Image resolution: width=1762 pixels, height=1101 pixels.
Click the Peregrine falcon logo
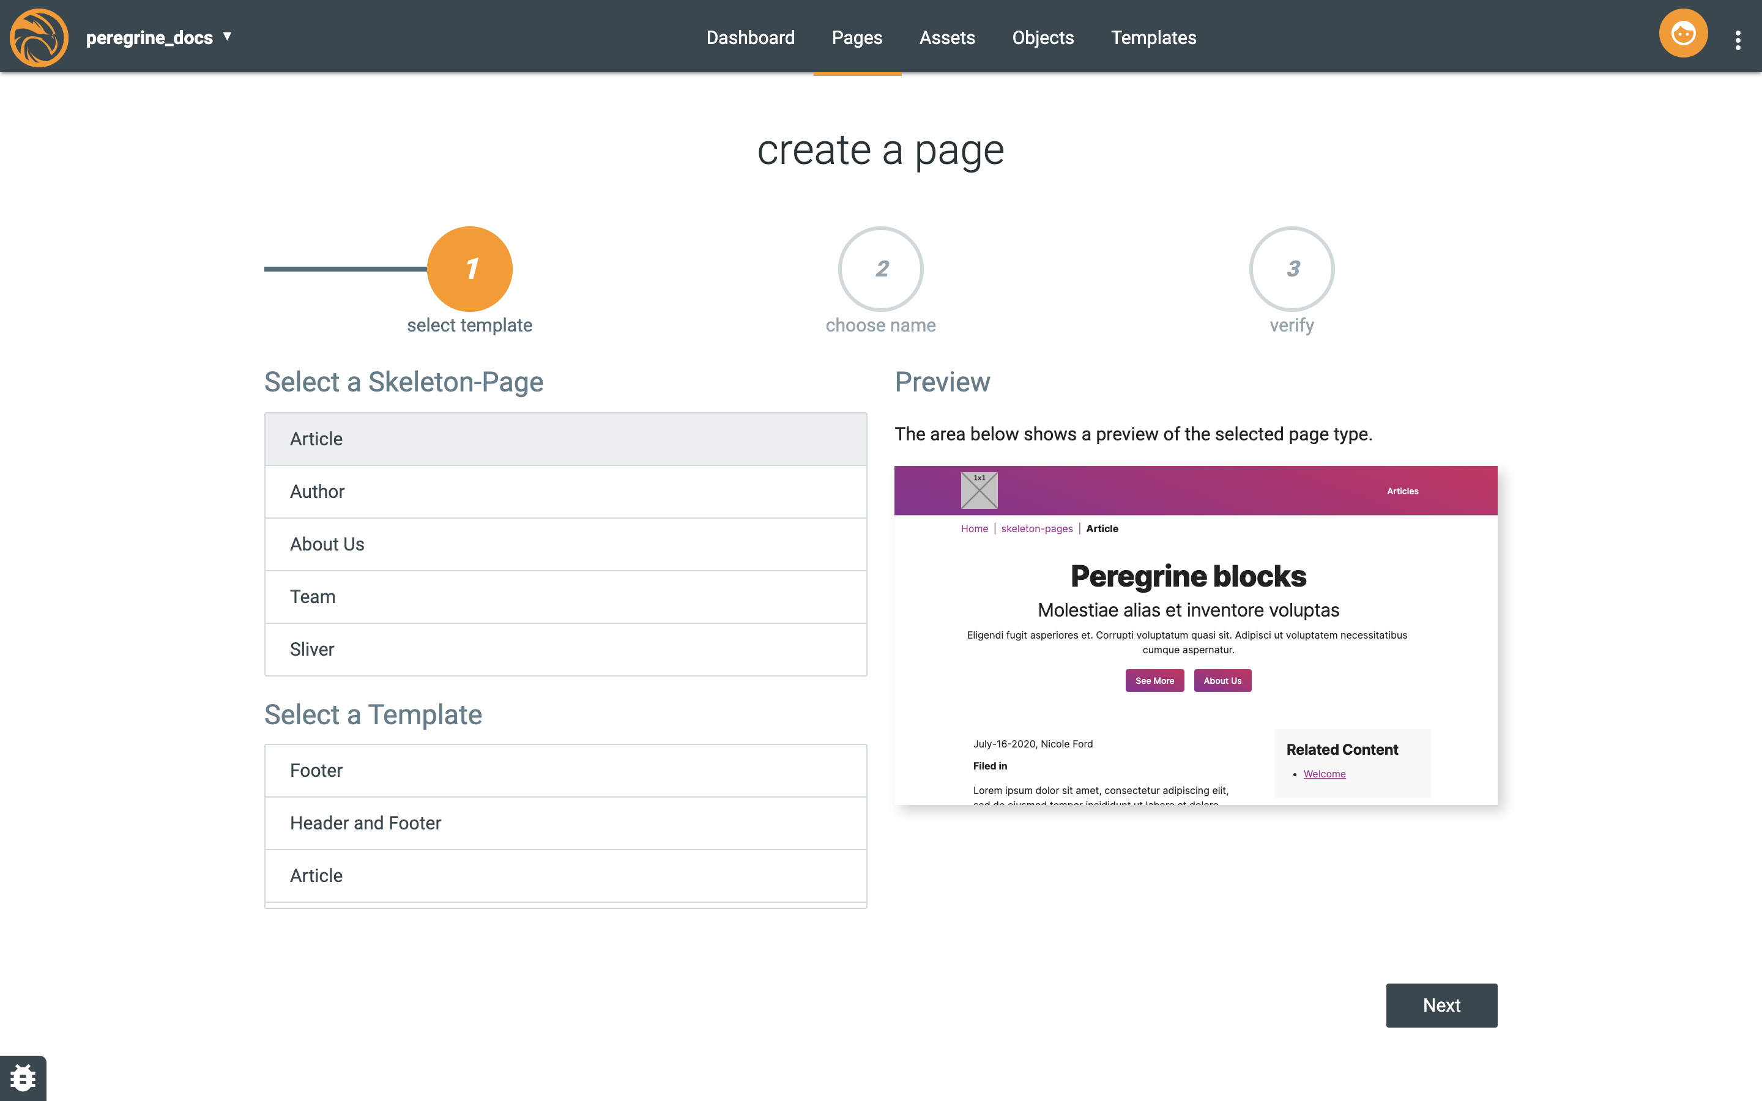(39, 37)
